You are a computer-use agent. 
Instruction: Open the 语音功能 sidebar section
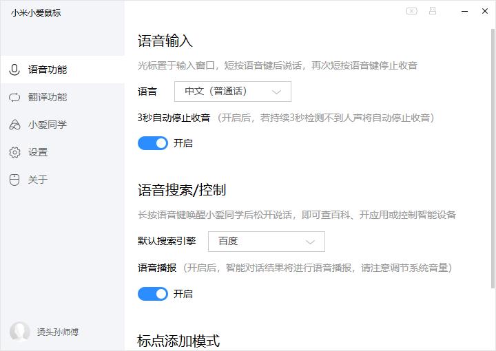click(62, 70)
